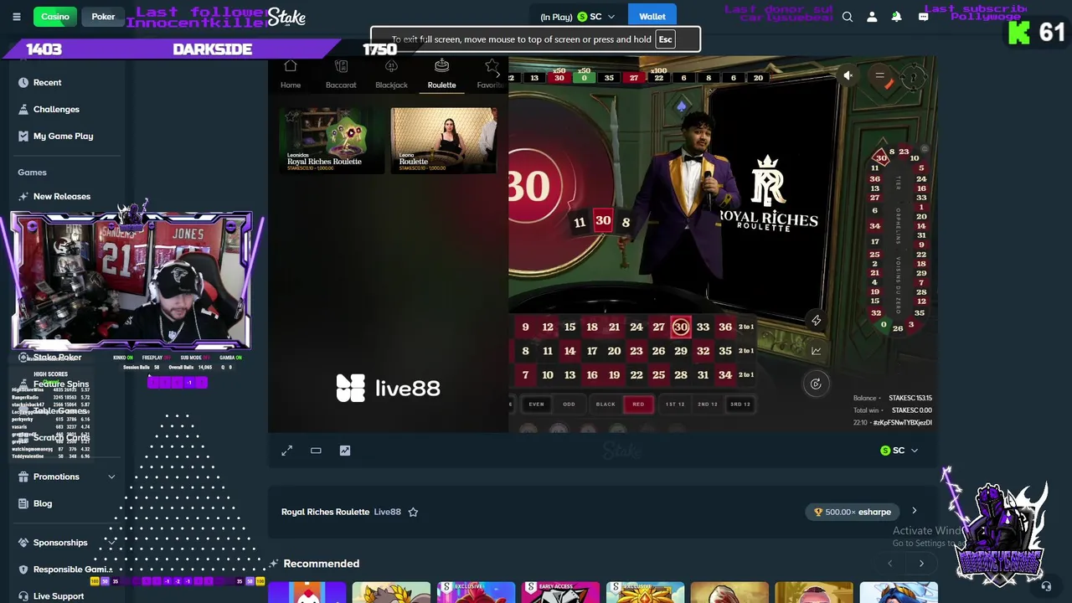Expand the Sponsorships section
Viewport: 1072px width, 603px height.
111,543
